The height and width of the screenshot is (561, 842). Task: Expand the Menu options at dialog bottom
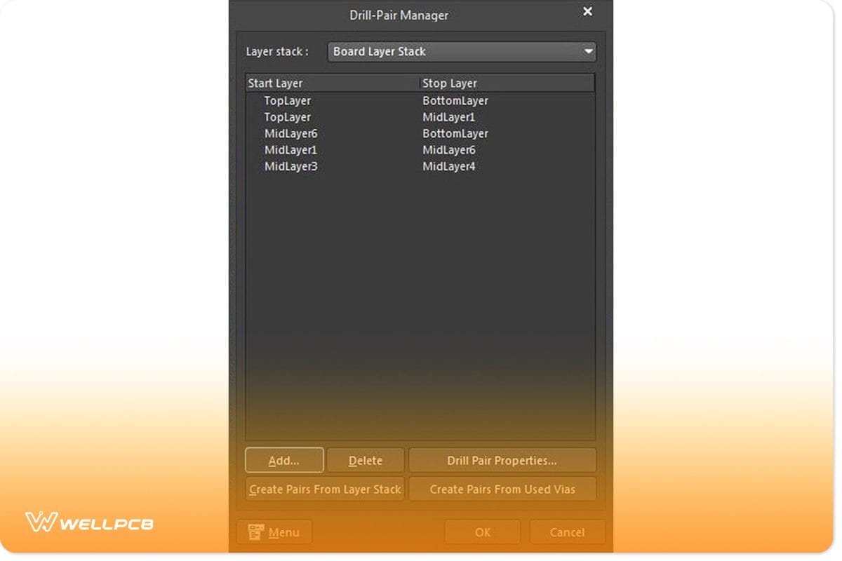click(x=274, y=532)
